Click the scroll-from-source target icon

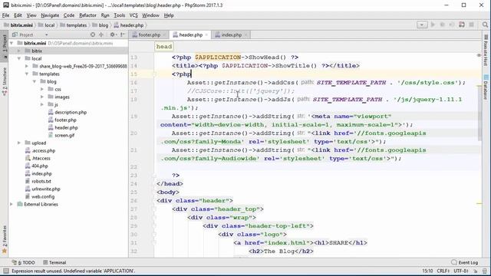(x=93, y=34)
